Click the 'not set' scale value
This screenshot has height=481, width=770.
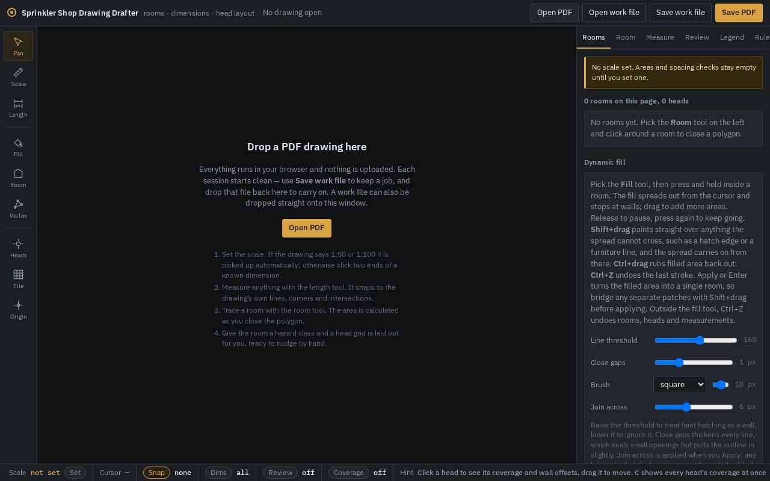[x=45, y=473]
